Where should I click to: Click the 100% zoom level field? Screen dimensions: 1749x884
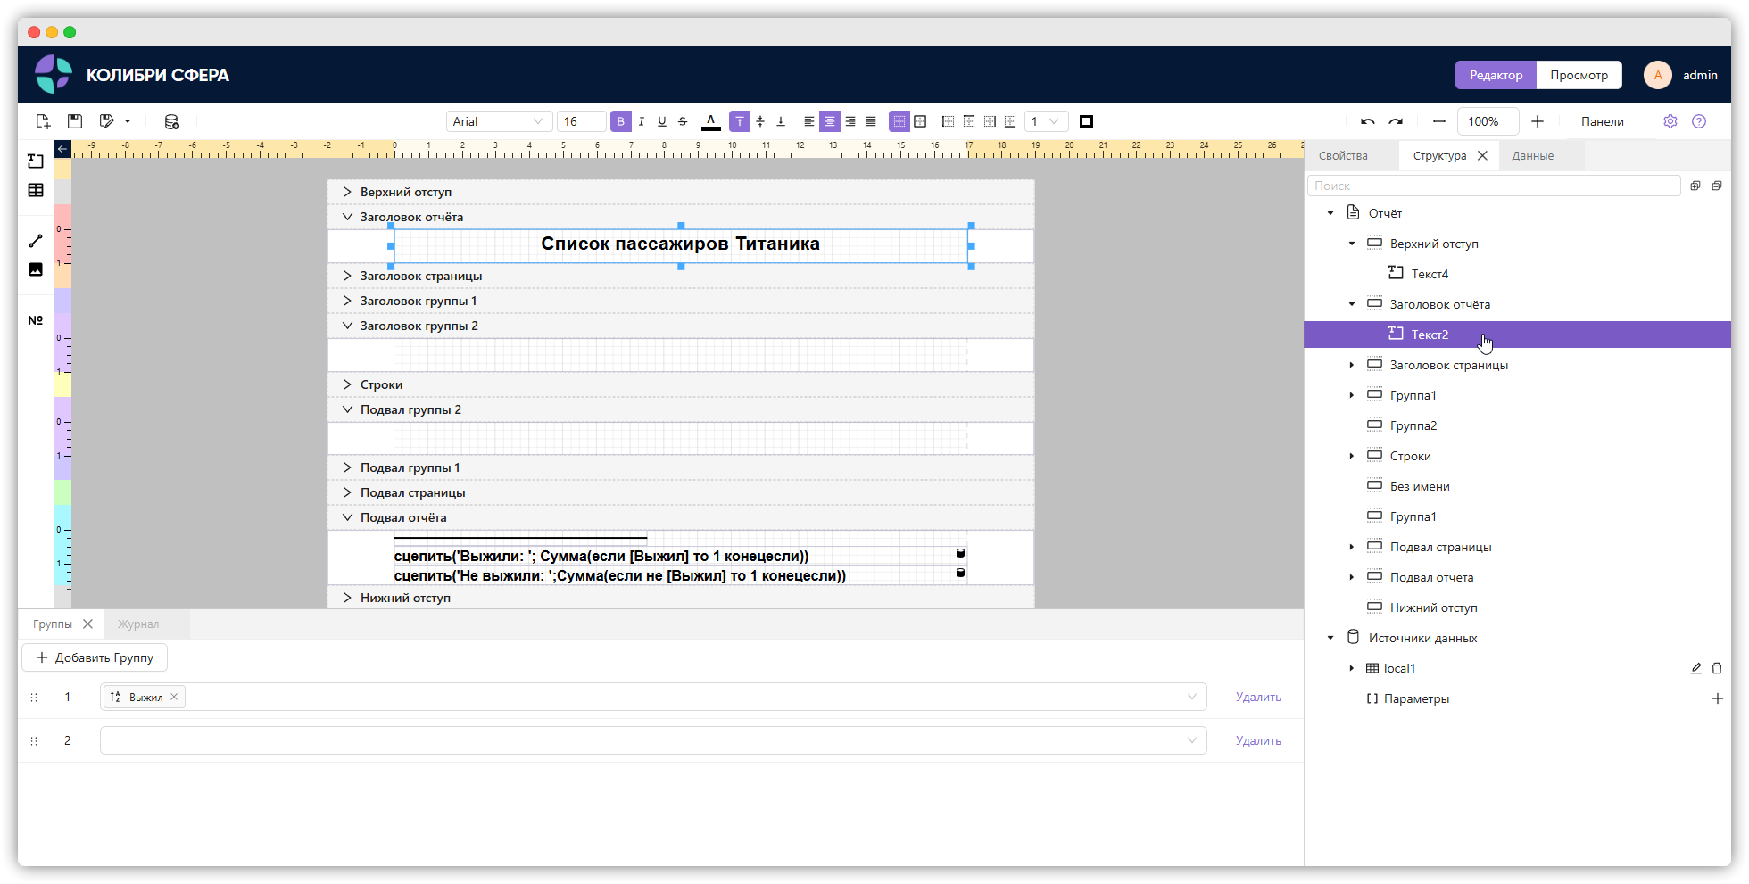pos(1488,121)
